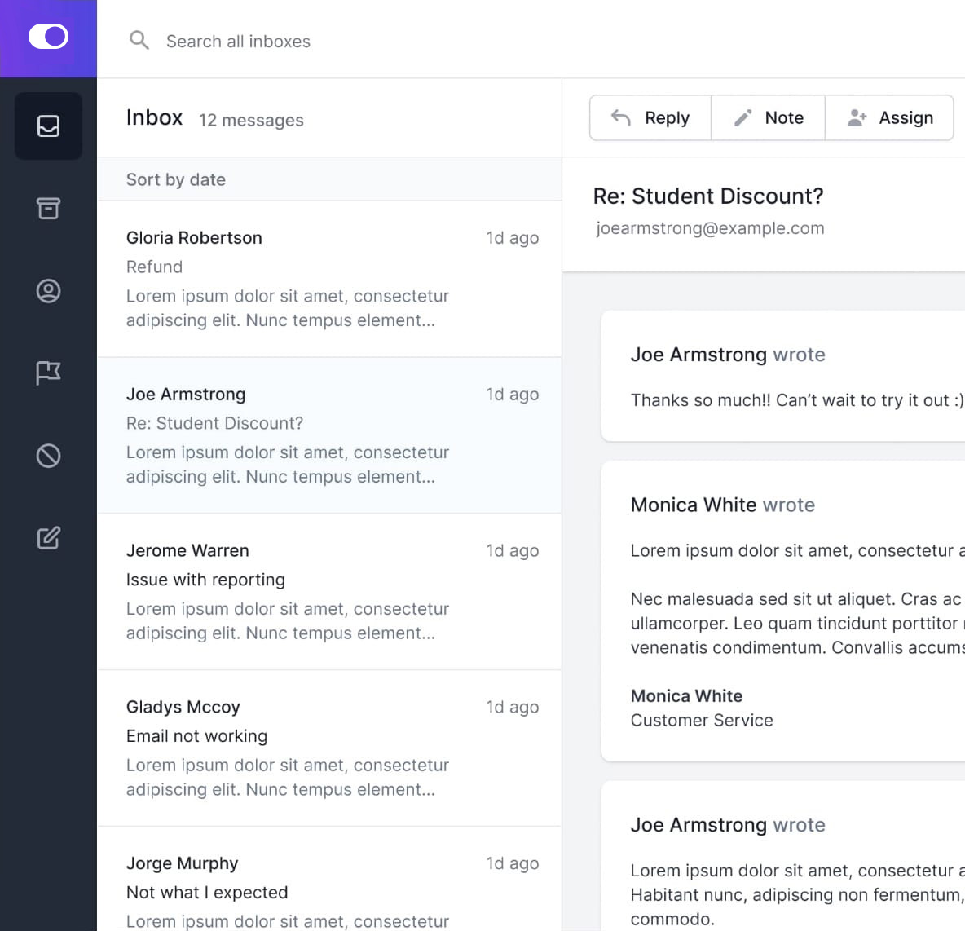The height and width of the screenshot is (931, 965).
Task: Click the Monica White wrote message card
Action: click(x=782, y=611)
